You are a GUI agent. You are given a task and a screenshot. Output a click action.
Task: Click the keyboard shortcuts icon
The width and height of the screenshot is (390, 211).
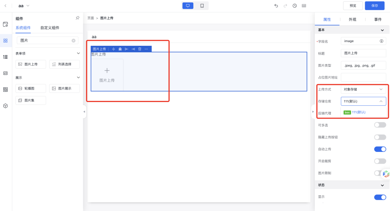304,6
